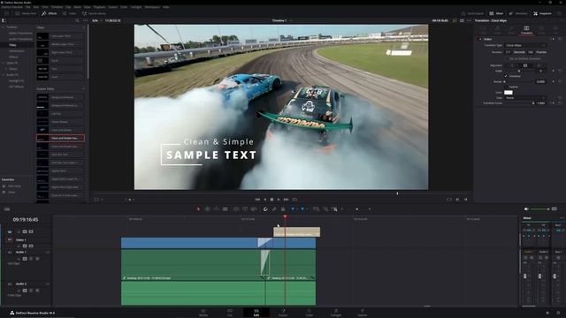
Task: Select the Transition tab in Inspector
Action: tap(526, 30)
